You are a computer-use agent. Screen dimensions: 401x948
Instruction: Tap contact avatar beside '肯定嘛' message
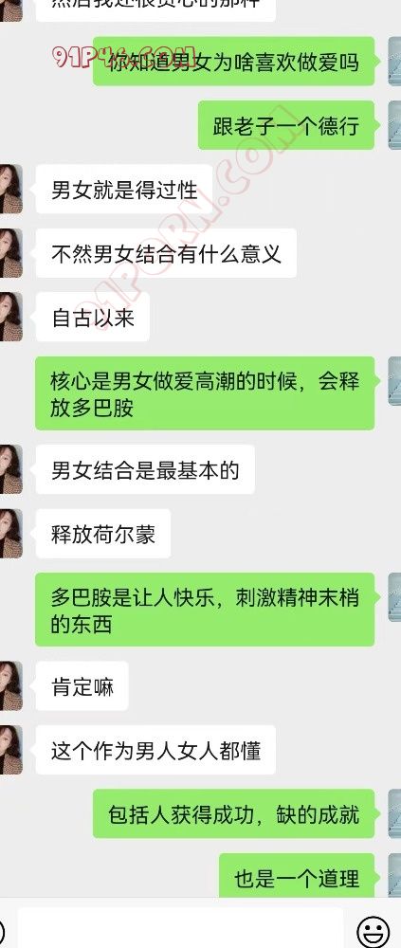coord(10,685)
